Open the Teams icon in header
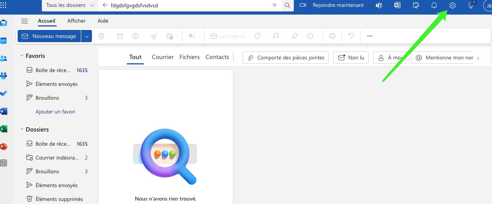The image size is (492, 204). coord(379,5)
